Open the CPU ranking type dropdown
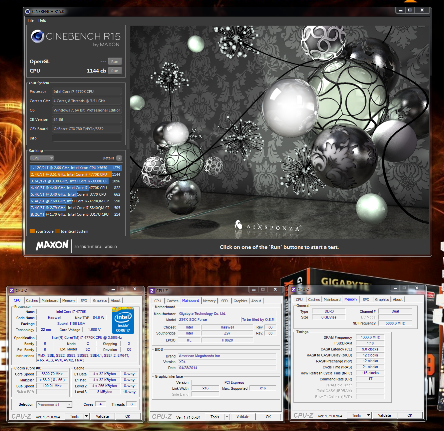 [42, 158]
